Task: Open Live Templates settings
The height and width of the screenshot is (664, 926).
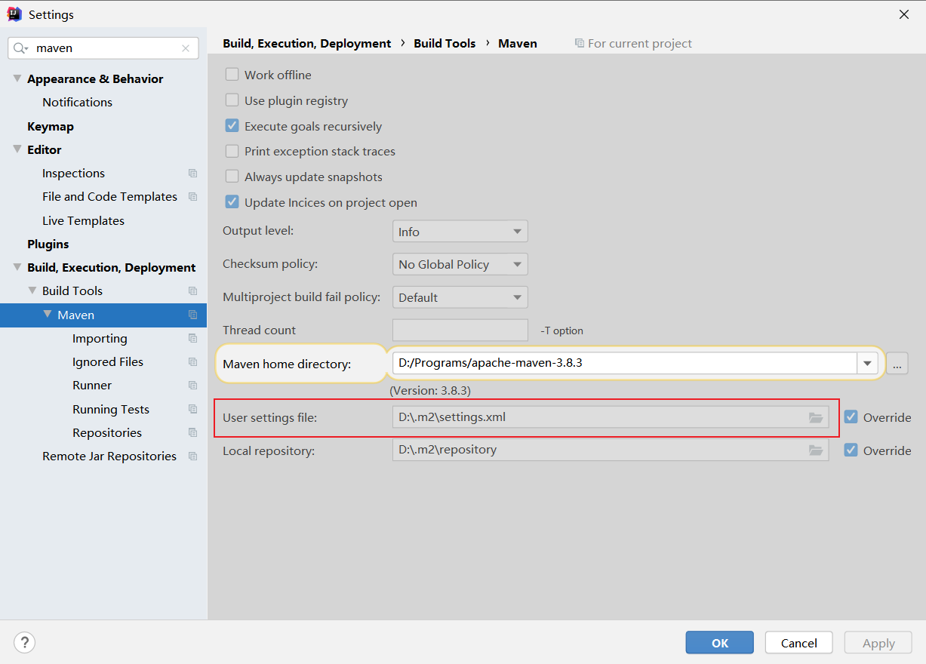Action: (83, 220)
